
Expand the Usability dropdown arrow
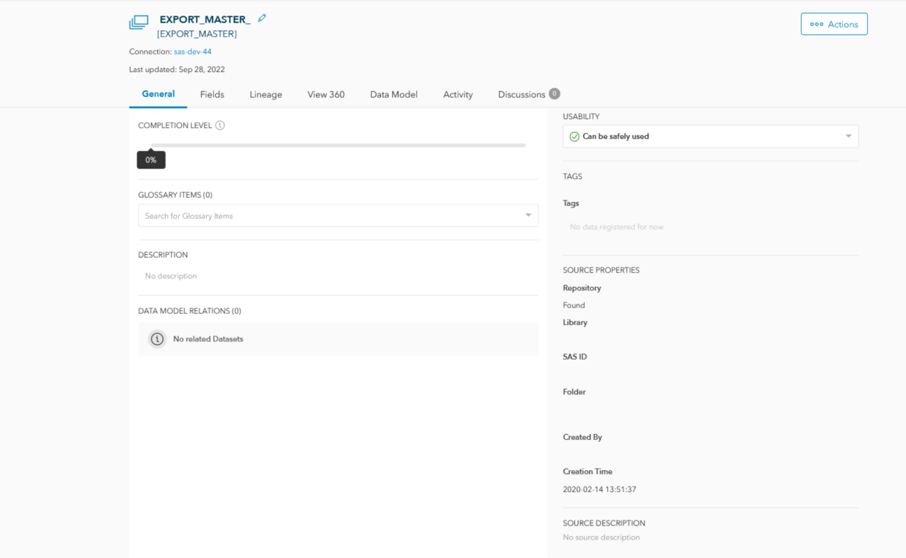tap(848, 137)
